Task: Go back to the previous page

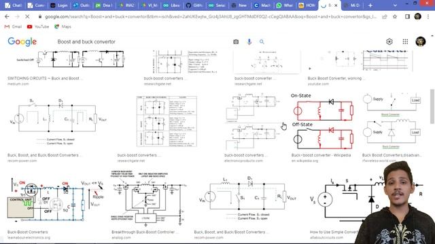Action: [7, 16]
